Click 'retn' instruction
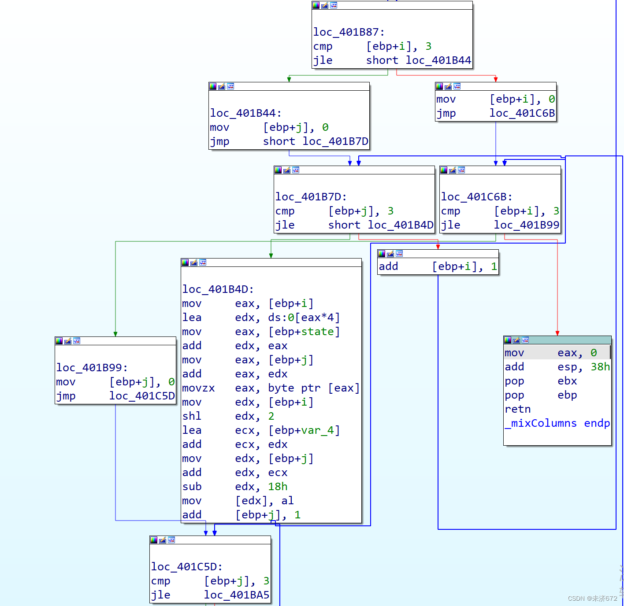This screenshot has width=624, height=606. click(518, 409)
